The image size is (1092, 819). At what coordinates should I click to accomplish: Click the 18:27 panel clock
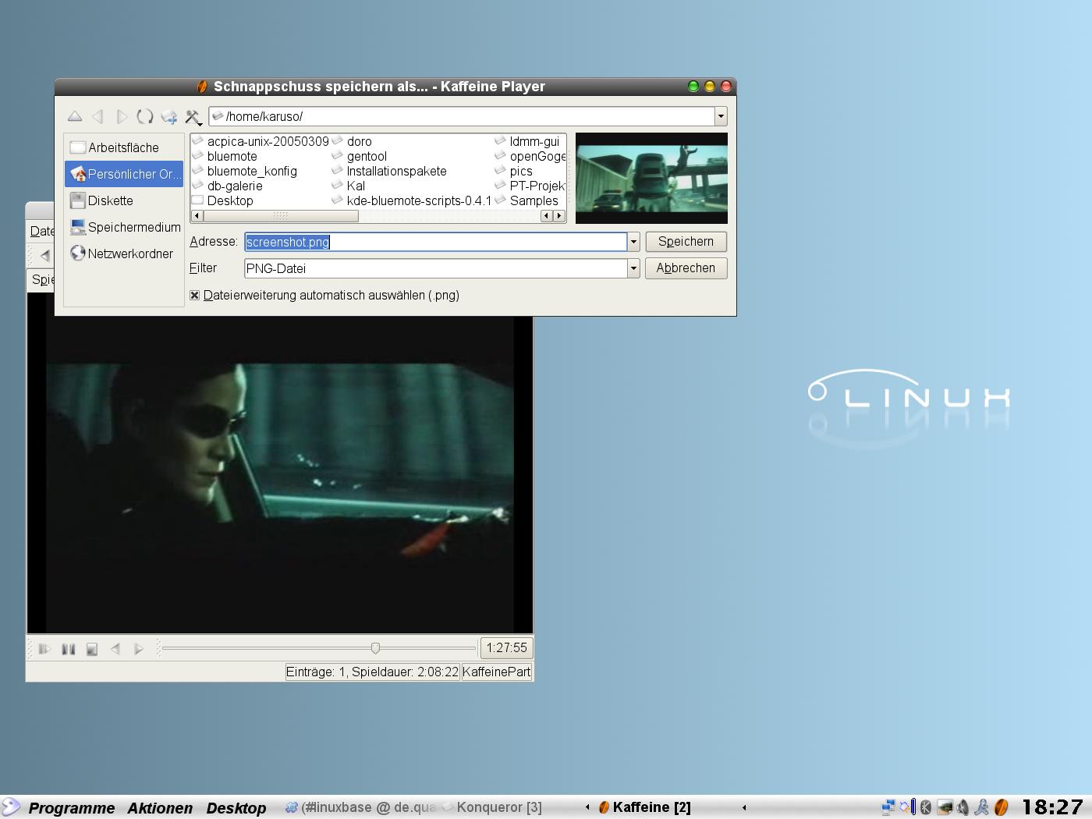(x=1053, y=807)
